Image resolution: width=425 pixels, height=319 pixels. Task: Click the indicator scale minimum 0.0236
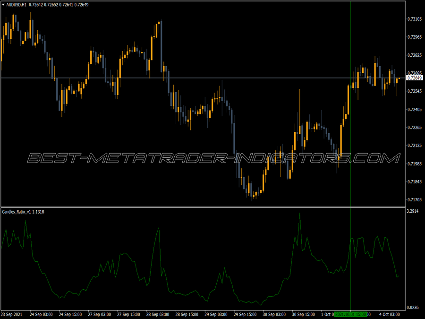coord(413,308)
